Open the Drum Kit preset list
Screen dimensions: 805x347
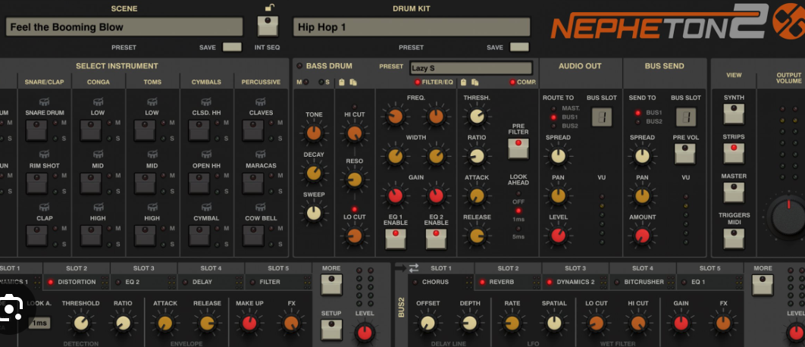tap(411, 27)
